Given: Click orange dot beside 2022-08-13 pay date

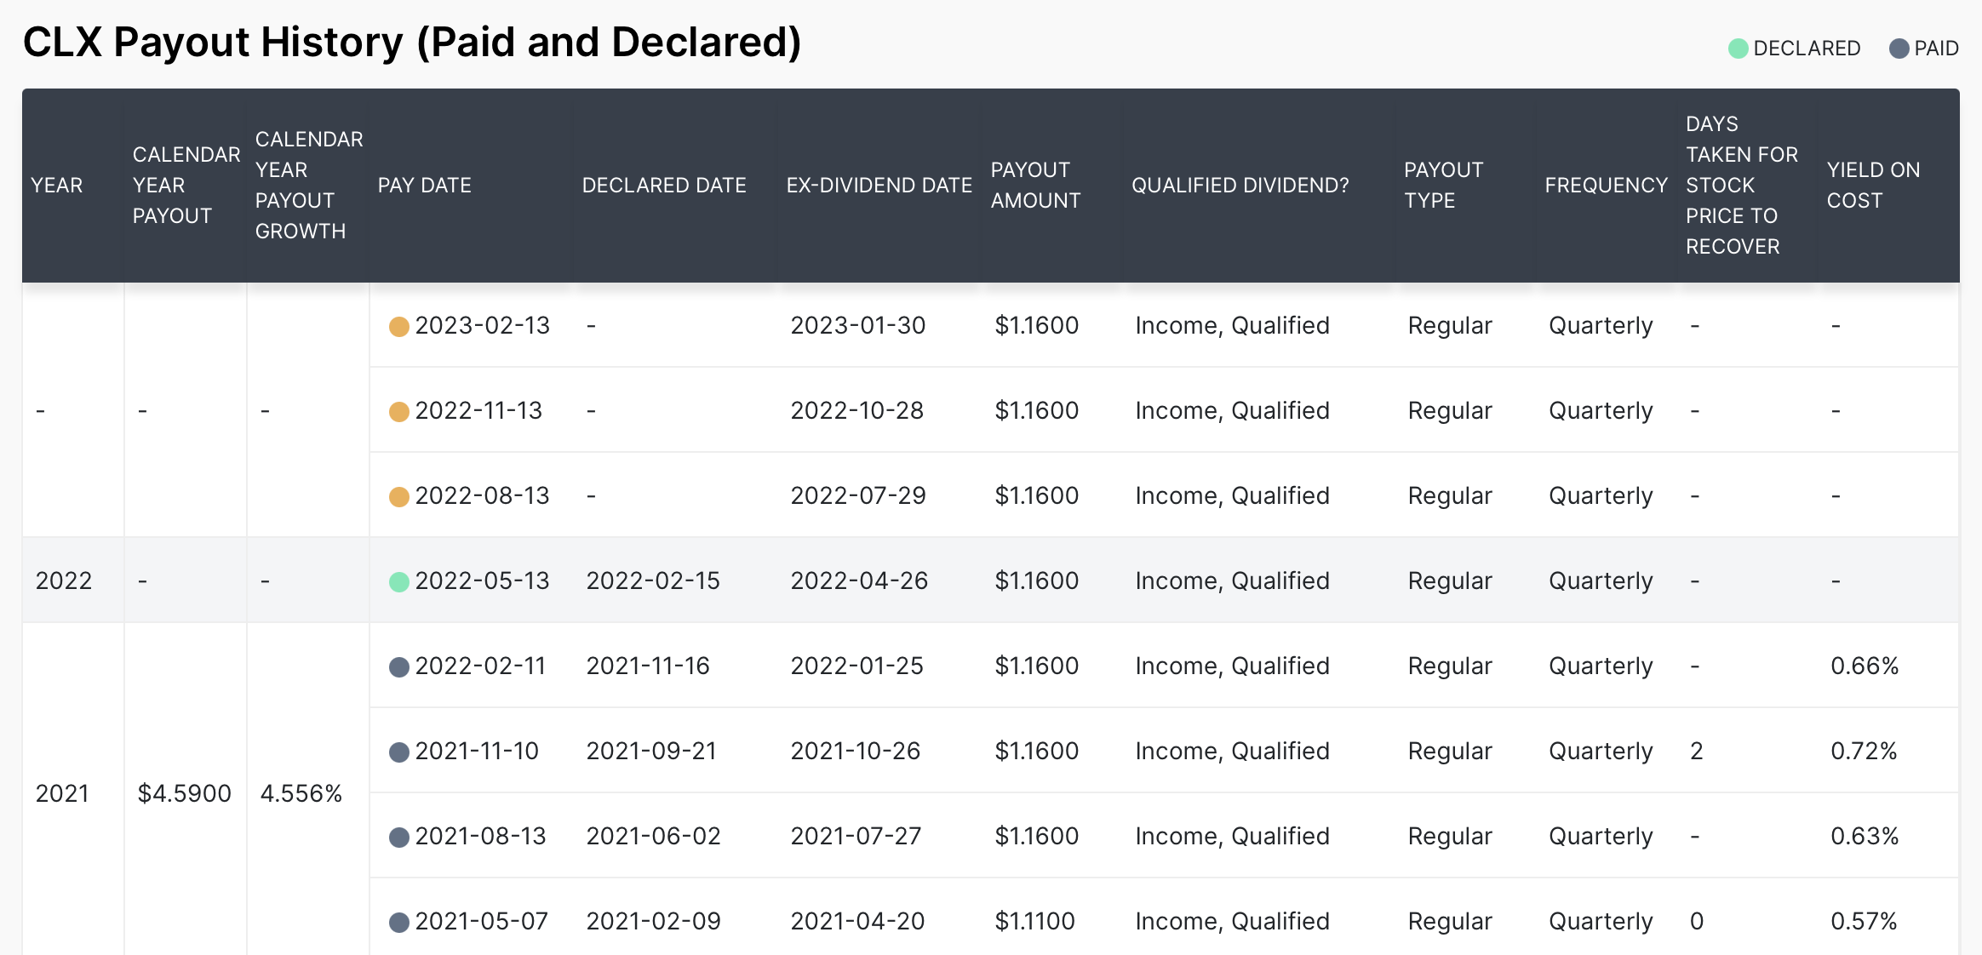Looking at the screenshot, I should pyautogui.click(x=398, y=496).
